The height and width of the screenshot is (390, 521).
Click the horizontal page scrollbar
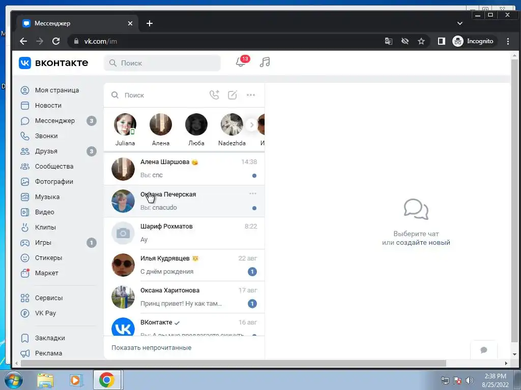coord(233,363)
